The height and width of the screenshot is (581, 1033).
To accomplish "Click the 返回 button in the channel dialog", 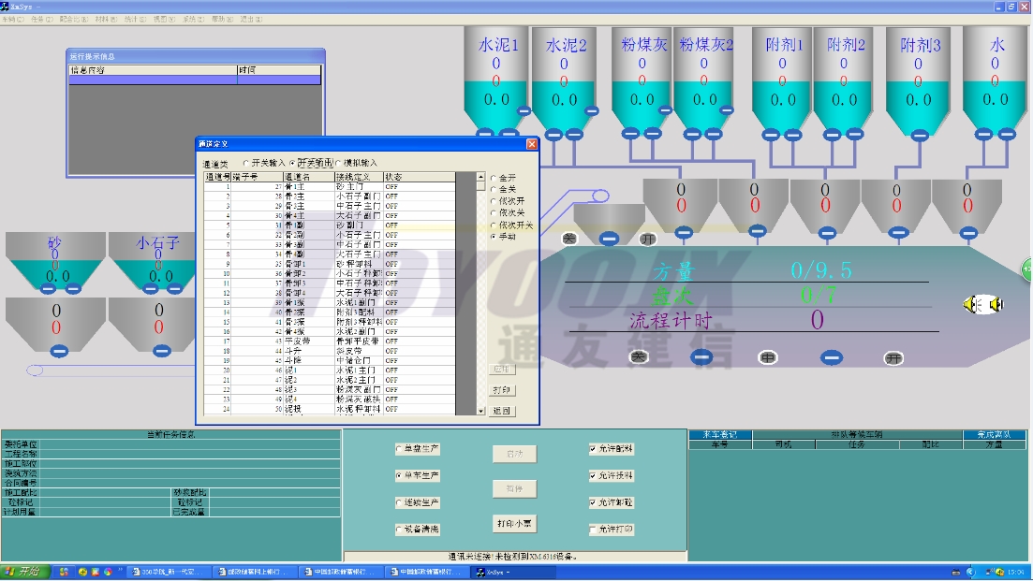I will [x=502, y=411].
